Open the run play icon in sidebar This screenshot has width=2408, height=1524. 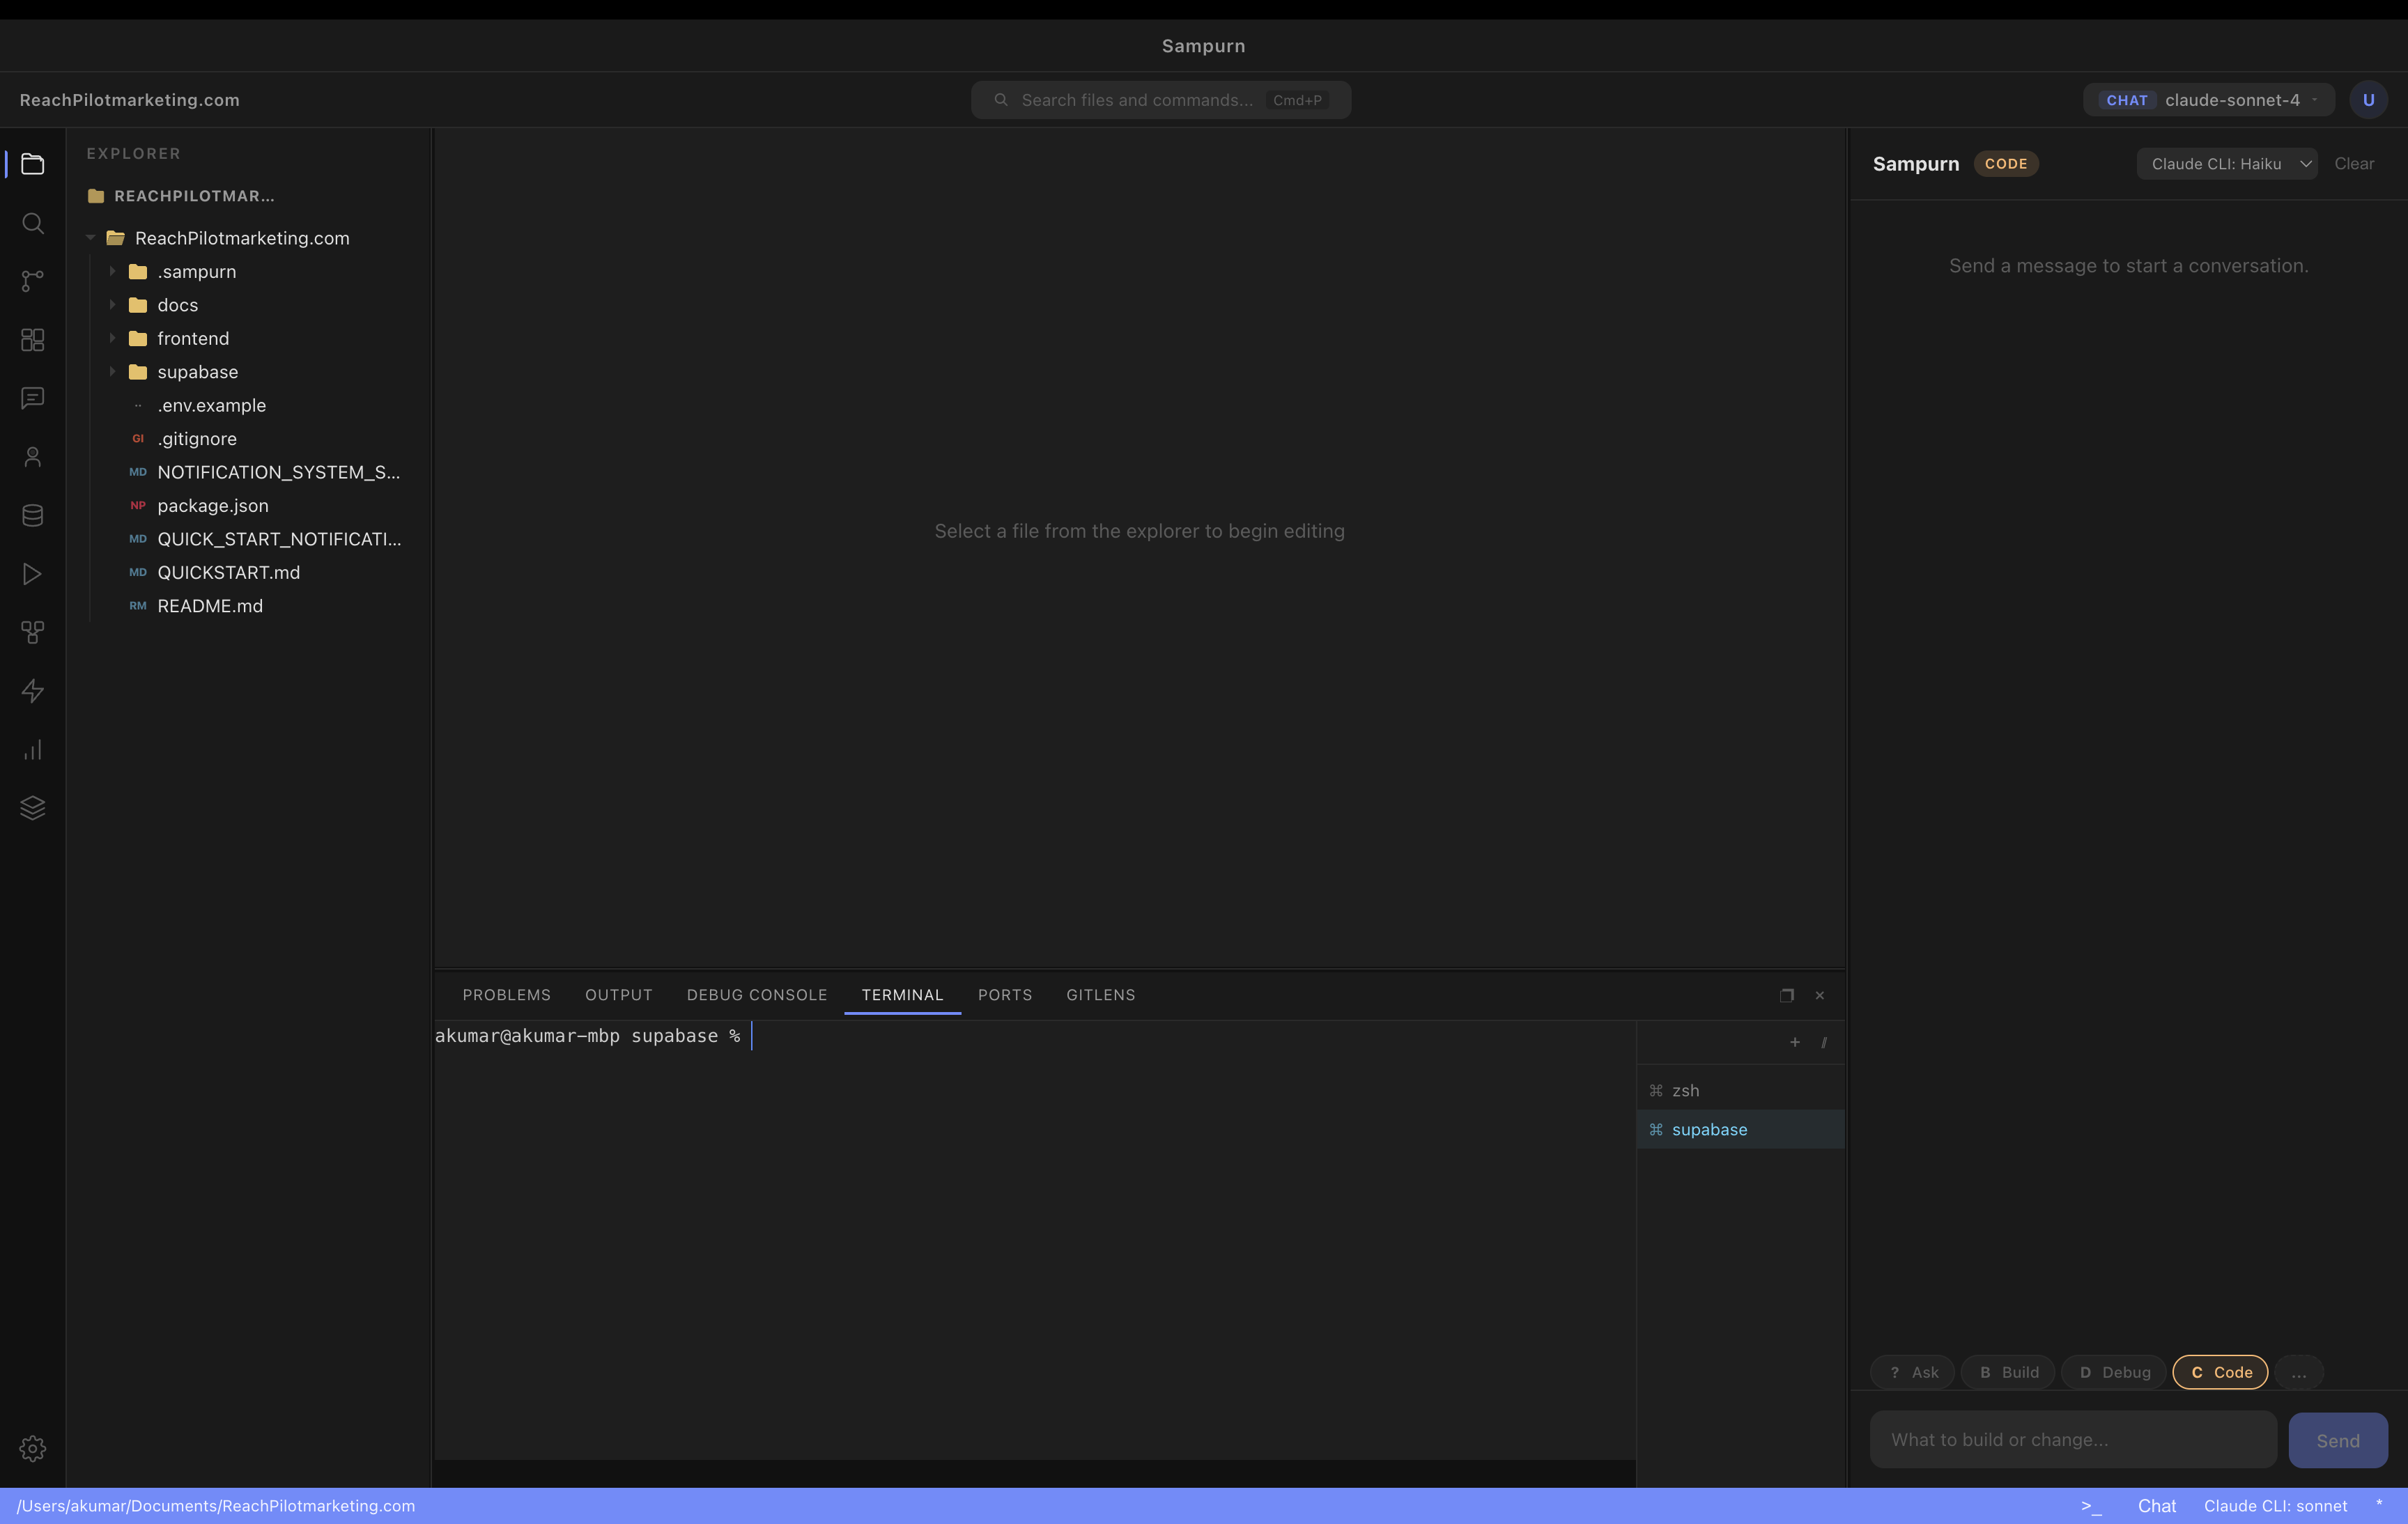[x=32, y=574]
